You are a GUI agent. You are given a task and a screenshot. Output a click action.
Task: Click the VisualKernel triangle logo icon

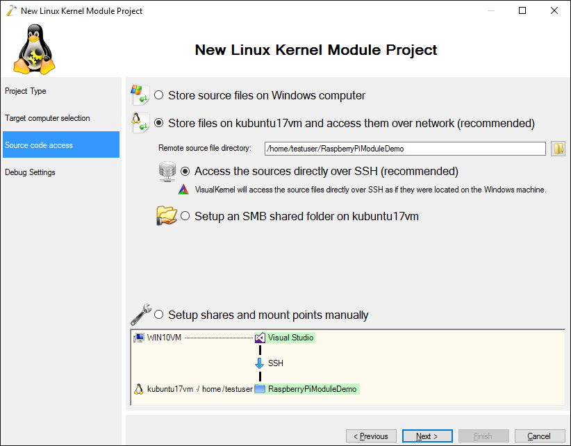183,190
